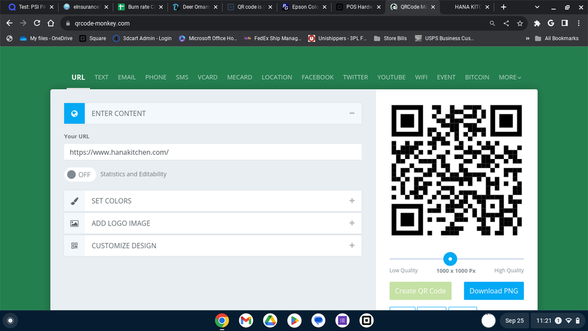The image size is (588, 331).
Task: Open the MORE dropdown in QR types
Action: pyautogui.click(x=510, y=77)
